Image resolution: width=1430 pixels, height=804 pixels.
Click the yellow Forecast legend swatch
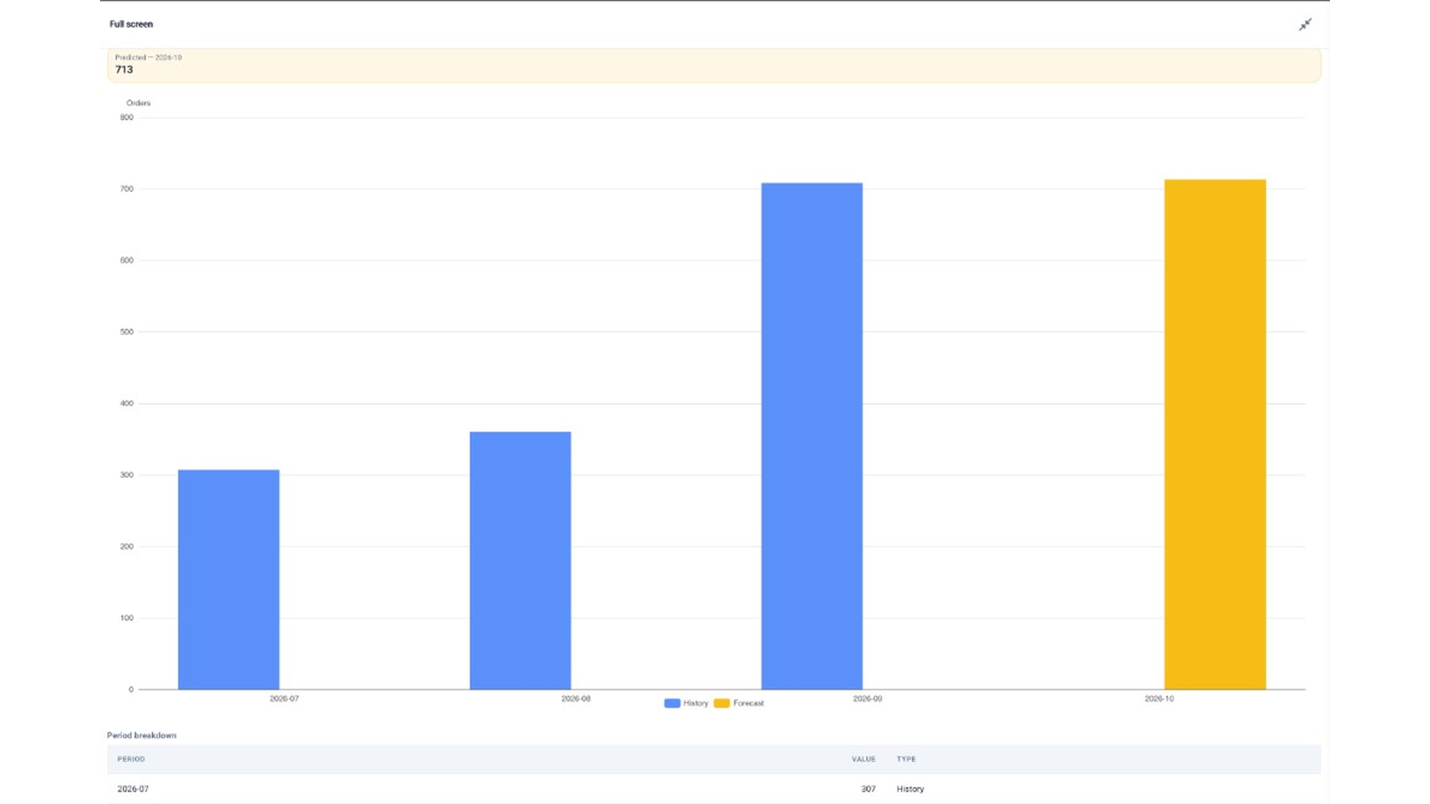point(721,703)
